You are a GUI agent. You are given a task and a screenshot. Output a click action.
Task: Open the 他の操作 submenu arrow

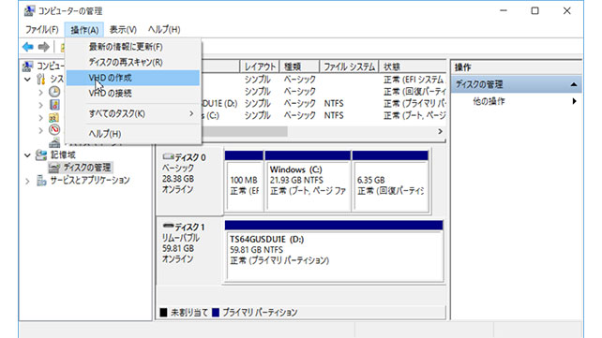(x=575, y=101)
